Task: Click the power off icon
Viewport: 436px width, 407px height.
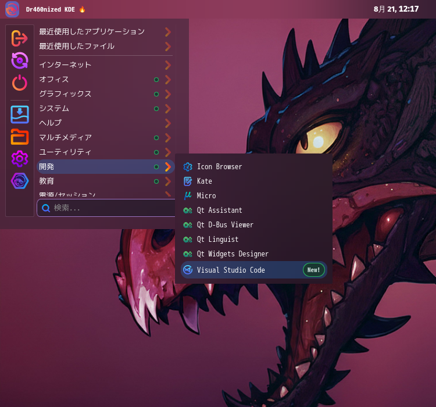Action: 19,83
